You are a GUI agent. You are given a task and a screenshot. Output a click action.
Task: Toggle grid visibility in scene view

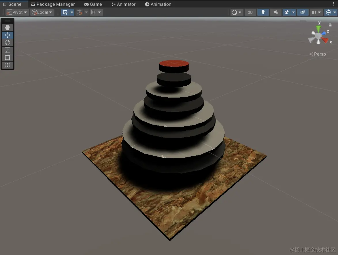[65, 12]
